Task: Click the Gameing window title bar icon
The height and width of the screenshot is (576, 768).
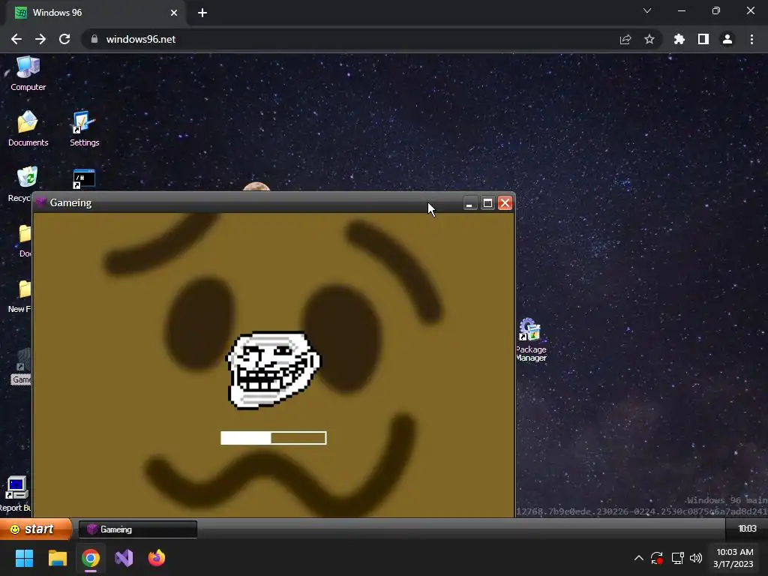Action: 41,202
